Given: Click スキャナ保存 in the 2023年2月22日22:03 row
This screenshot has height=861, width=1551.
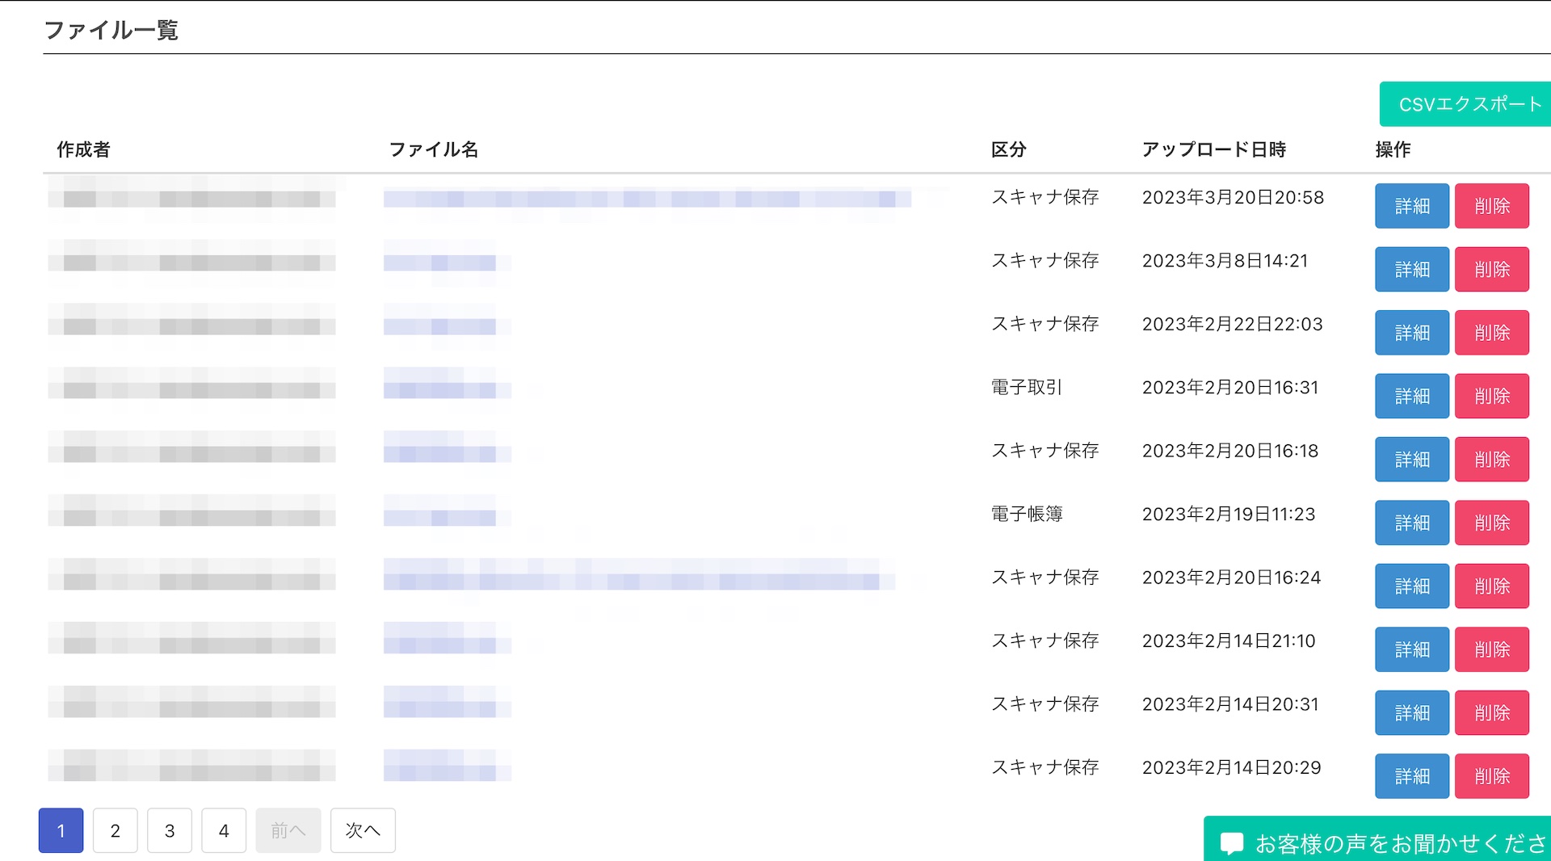Looking at the screenshot, I should coord(1045,325).
